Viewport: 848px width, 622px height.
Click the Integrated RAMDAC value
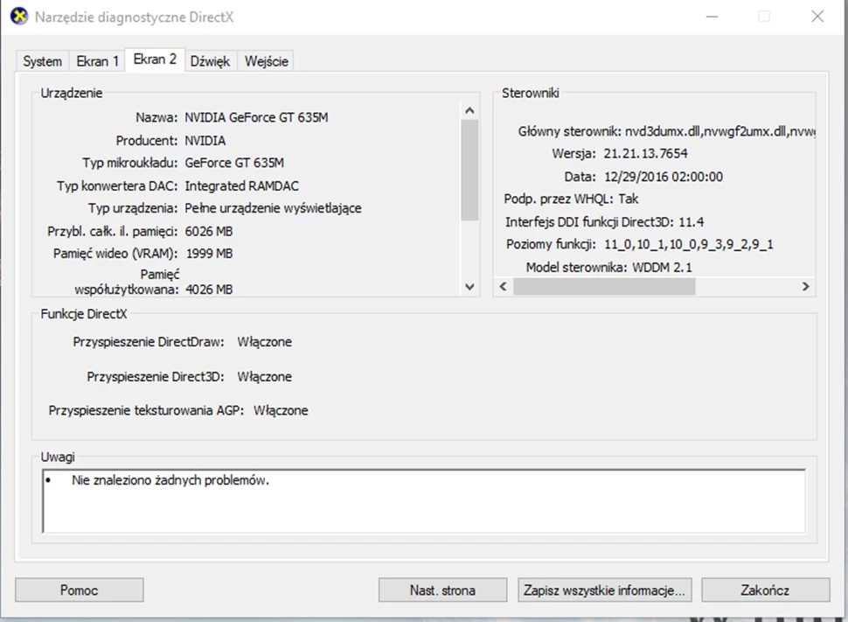[242, 186]
